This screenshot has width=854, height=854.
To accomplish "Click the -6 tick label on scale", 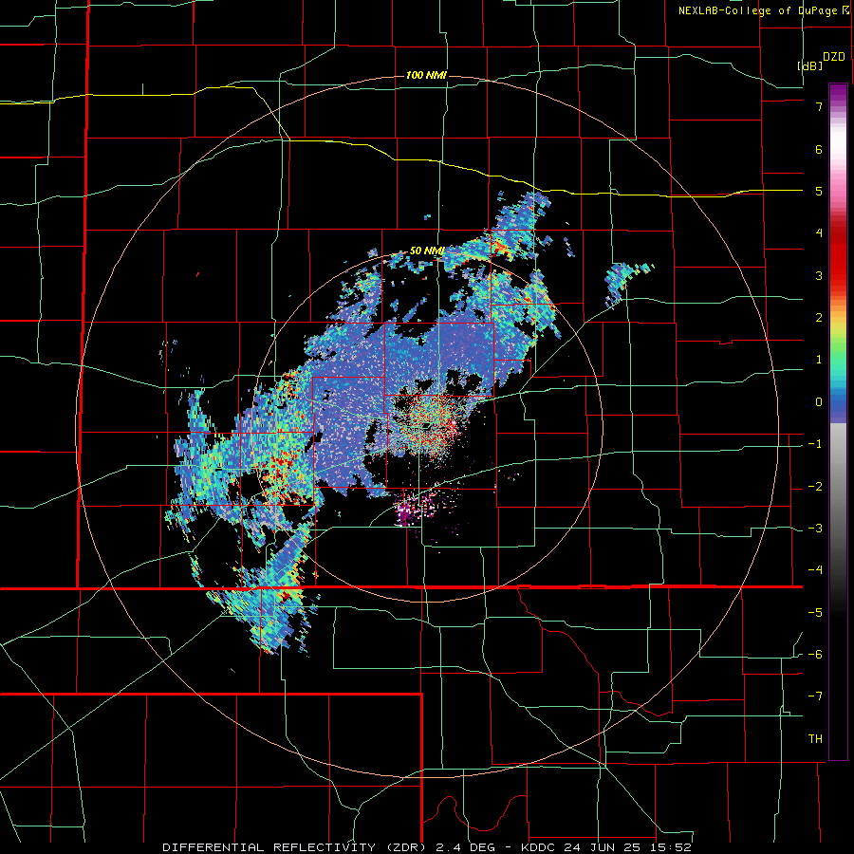I will click(x=815, y=655).
